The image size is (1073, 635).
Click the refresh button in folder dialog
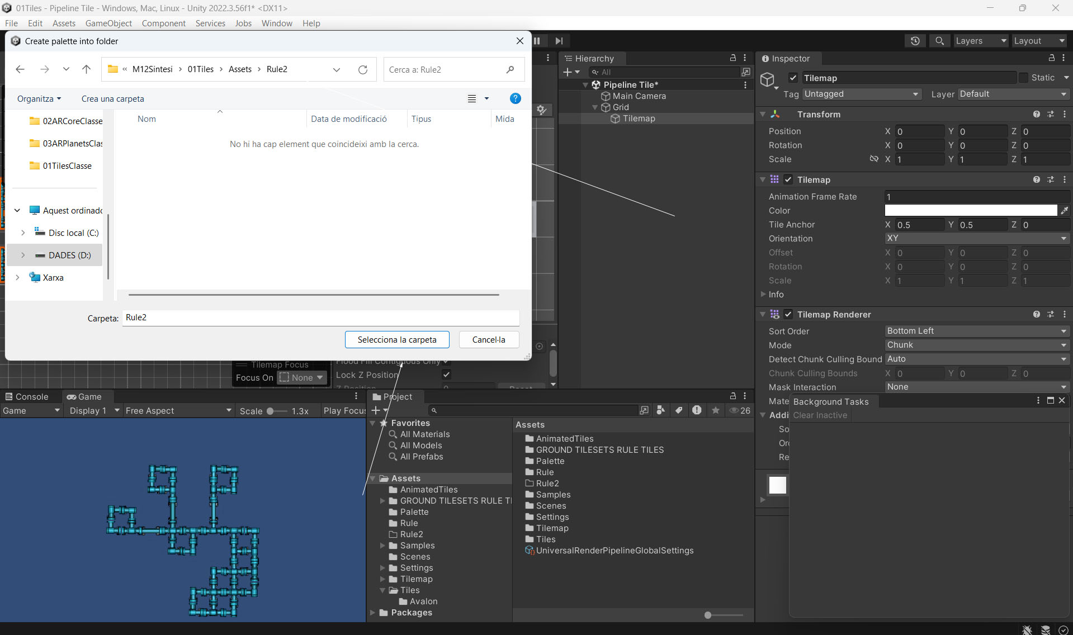click(x=363, y=69)
